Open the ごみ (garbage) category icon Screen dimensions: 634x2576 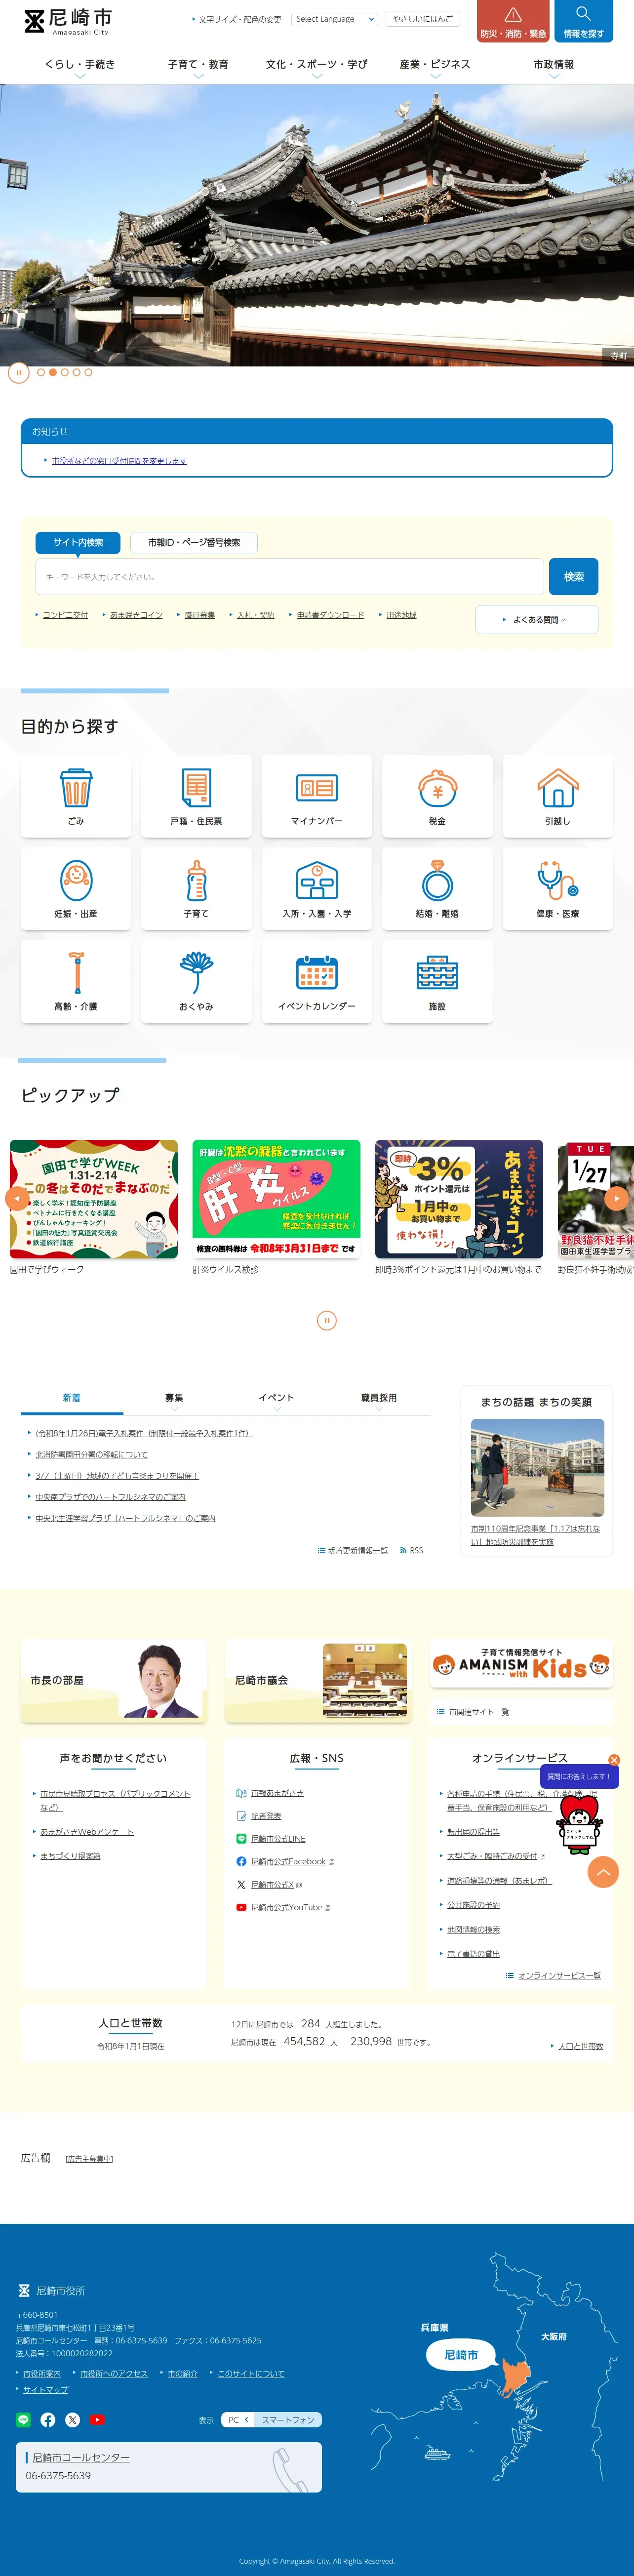[x=76, y=796]
